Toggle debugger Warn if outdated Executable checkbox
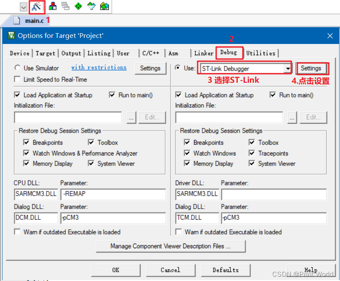The height and width of the screenshot is (281, 340). (x=179, y=232)
